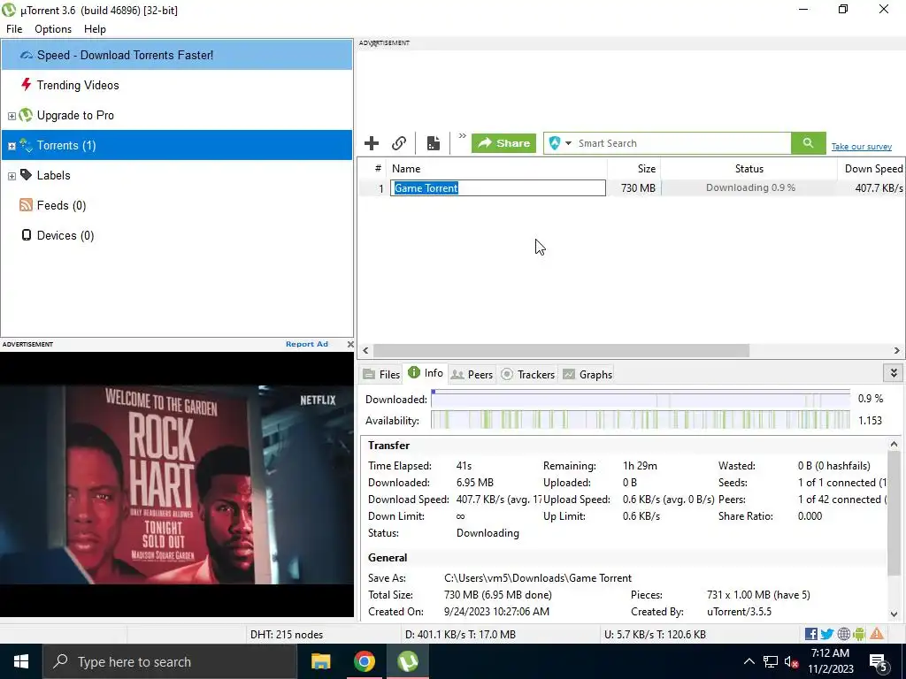Viewport: 906px width, 679px height.
Task: Click the Add Torrent from URL link icon
Action: [x=399, y=143]
